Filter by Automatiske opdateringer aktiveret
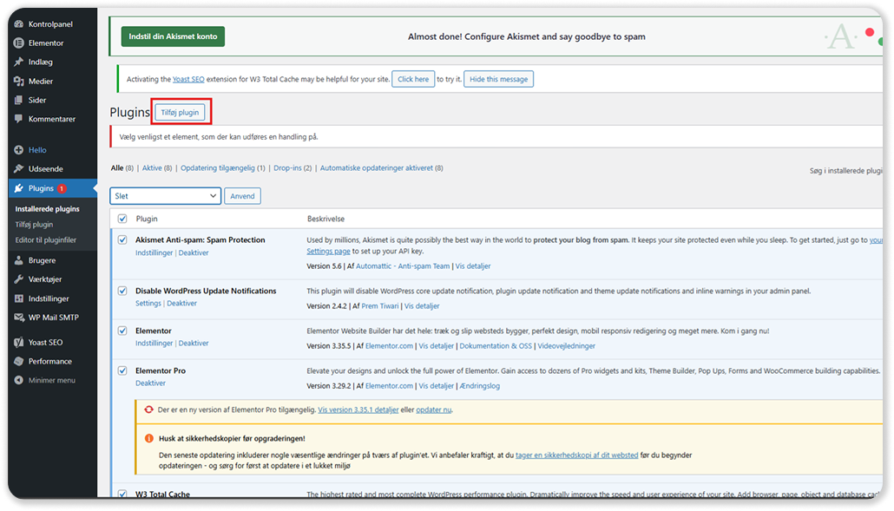The image size is (894, 511). [x=377, y=168]
